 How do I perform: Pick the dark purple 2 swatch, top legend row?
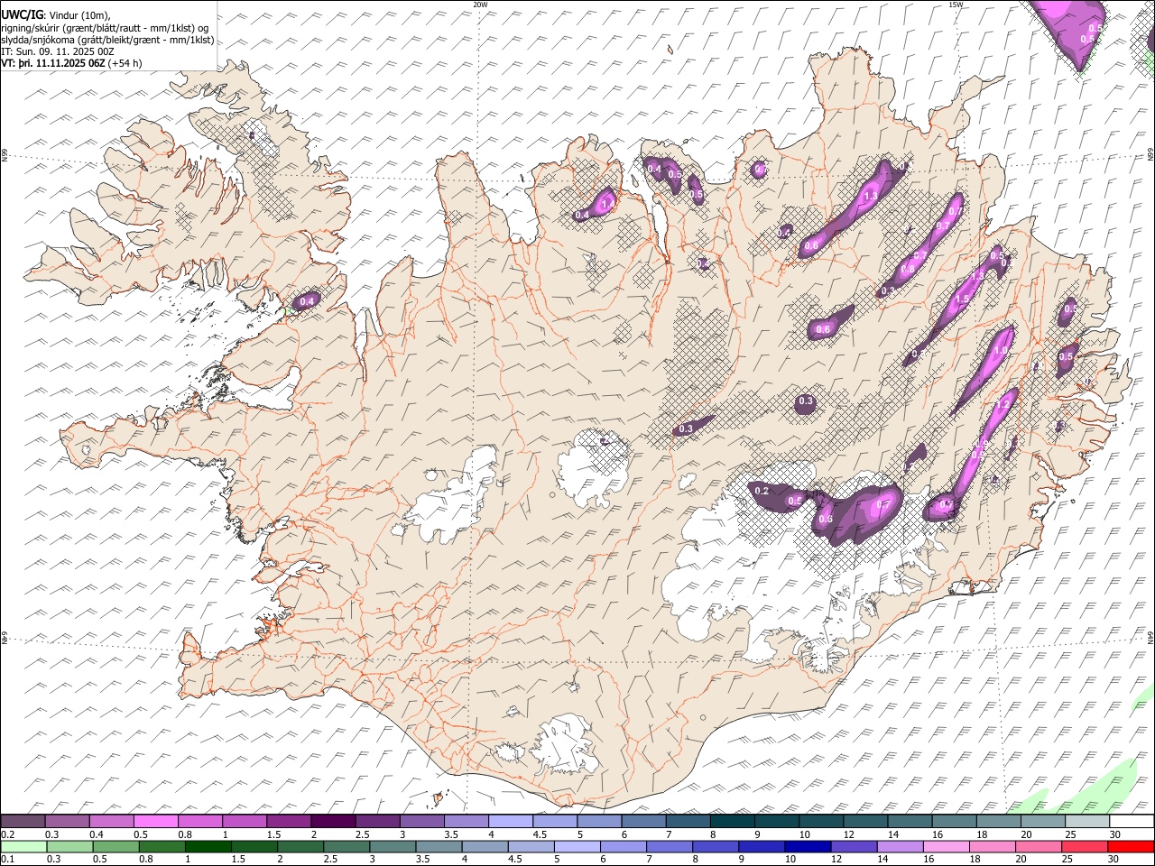333,821
